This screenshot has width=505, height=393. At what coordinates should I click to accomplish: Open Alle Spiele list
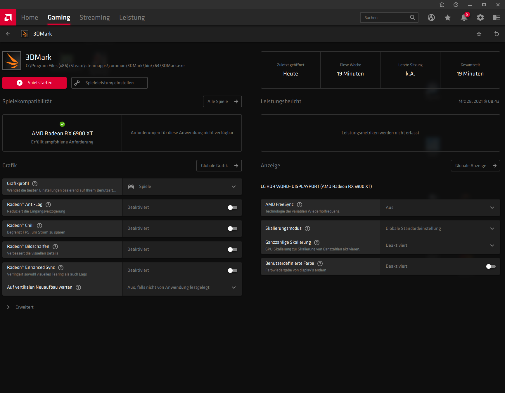(222, 101)
